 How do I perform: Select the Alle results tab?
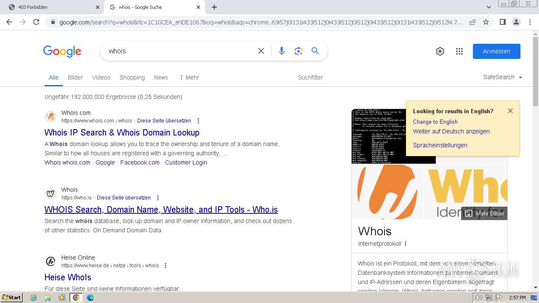click(x=53, y=77)
